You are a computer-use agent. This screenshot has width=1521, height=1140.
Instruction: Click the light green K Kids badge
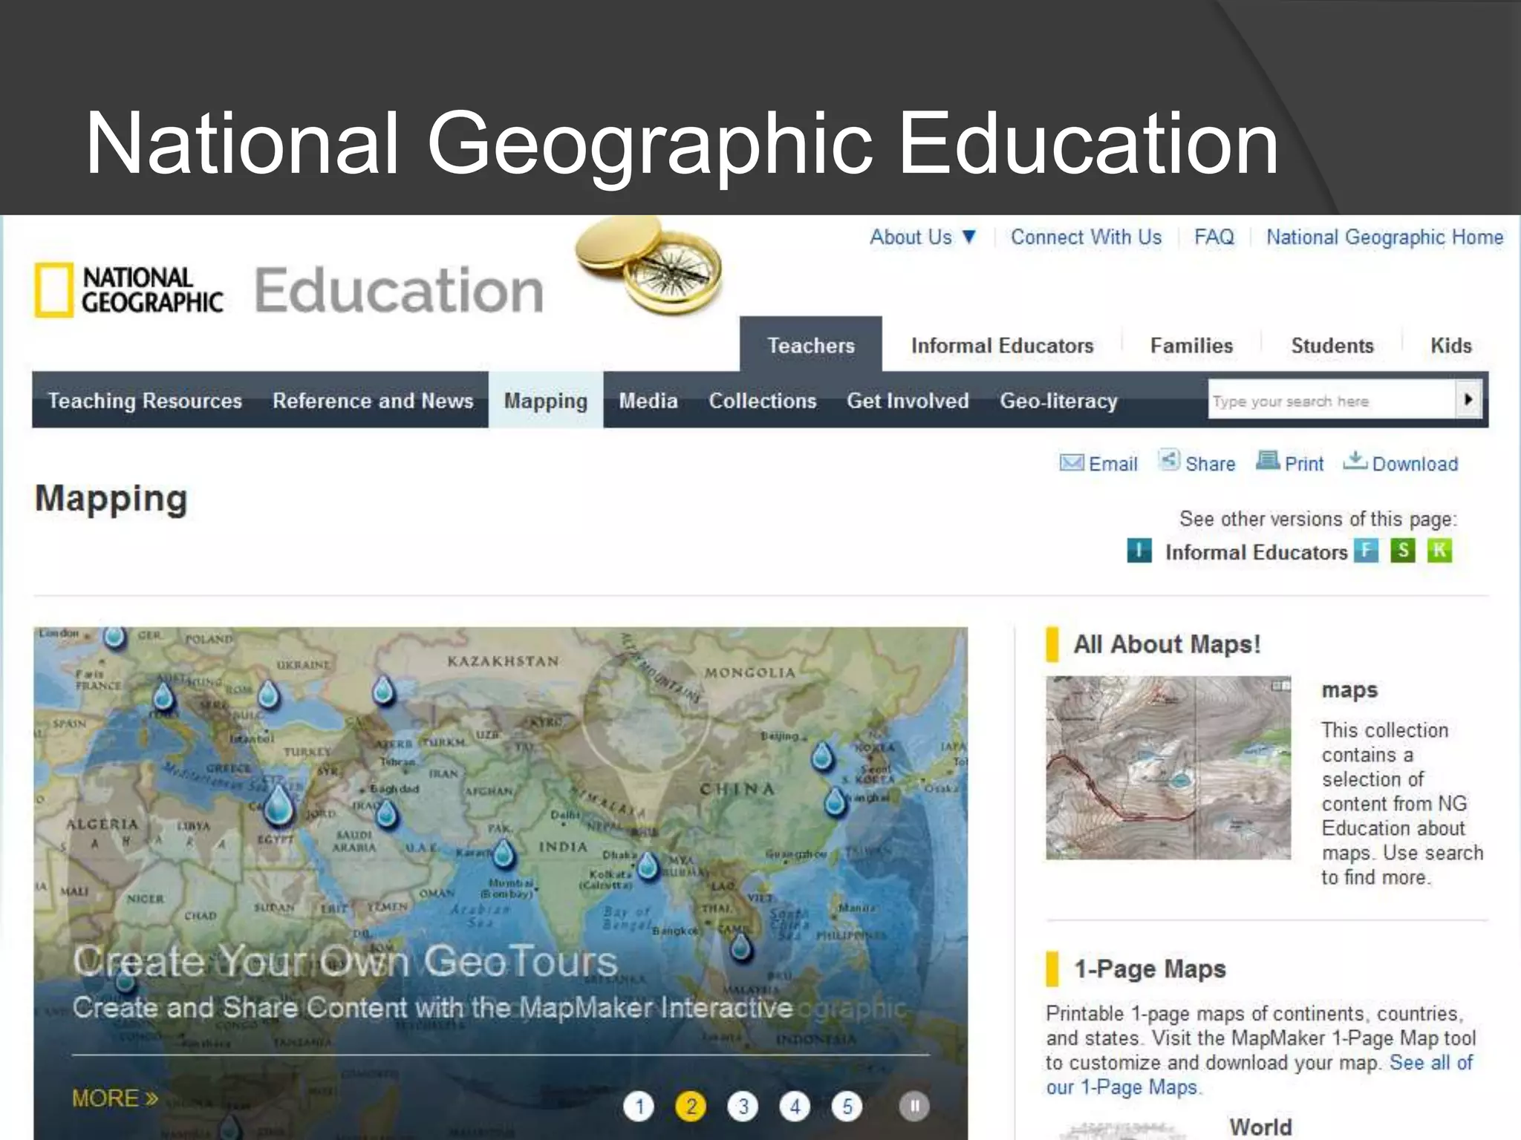click(1439, 551)
